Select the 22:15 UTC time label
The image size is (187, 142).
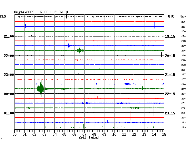[170, 94]
